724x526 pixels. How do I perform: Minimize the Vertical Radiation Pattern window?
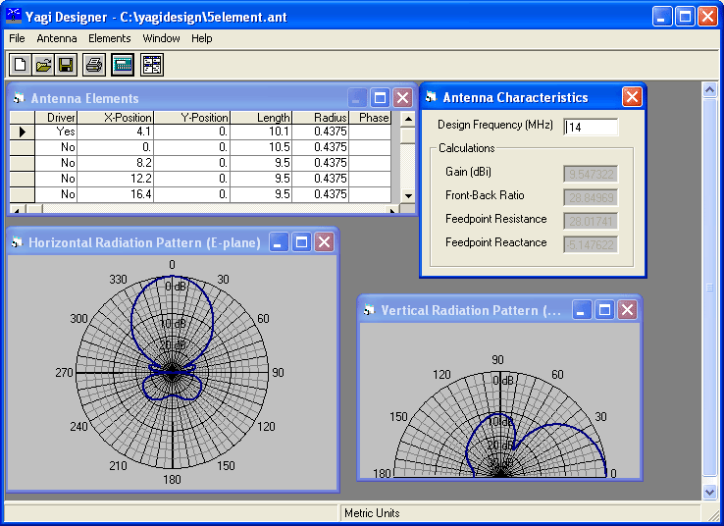tap(582, 309)
